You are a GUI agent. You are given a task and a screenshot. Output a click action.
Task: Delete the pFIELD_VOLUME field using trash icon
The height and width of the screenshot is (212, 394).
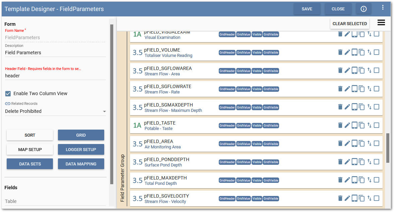click(x=340, y=52)
